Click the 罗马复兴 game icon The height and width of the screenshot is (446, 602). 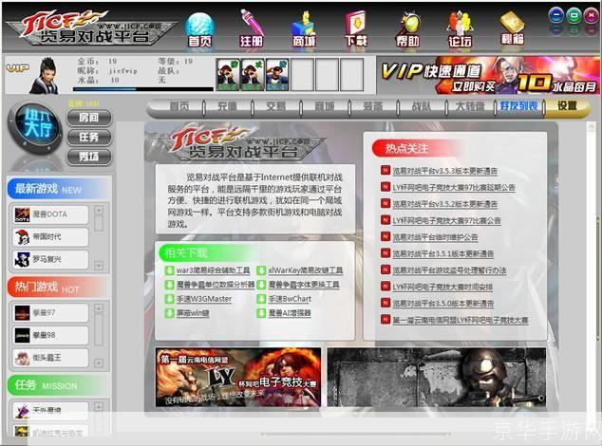[x=22, y=259]
